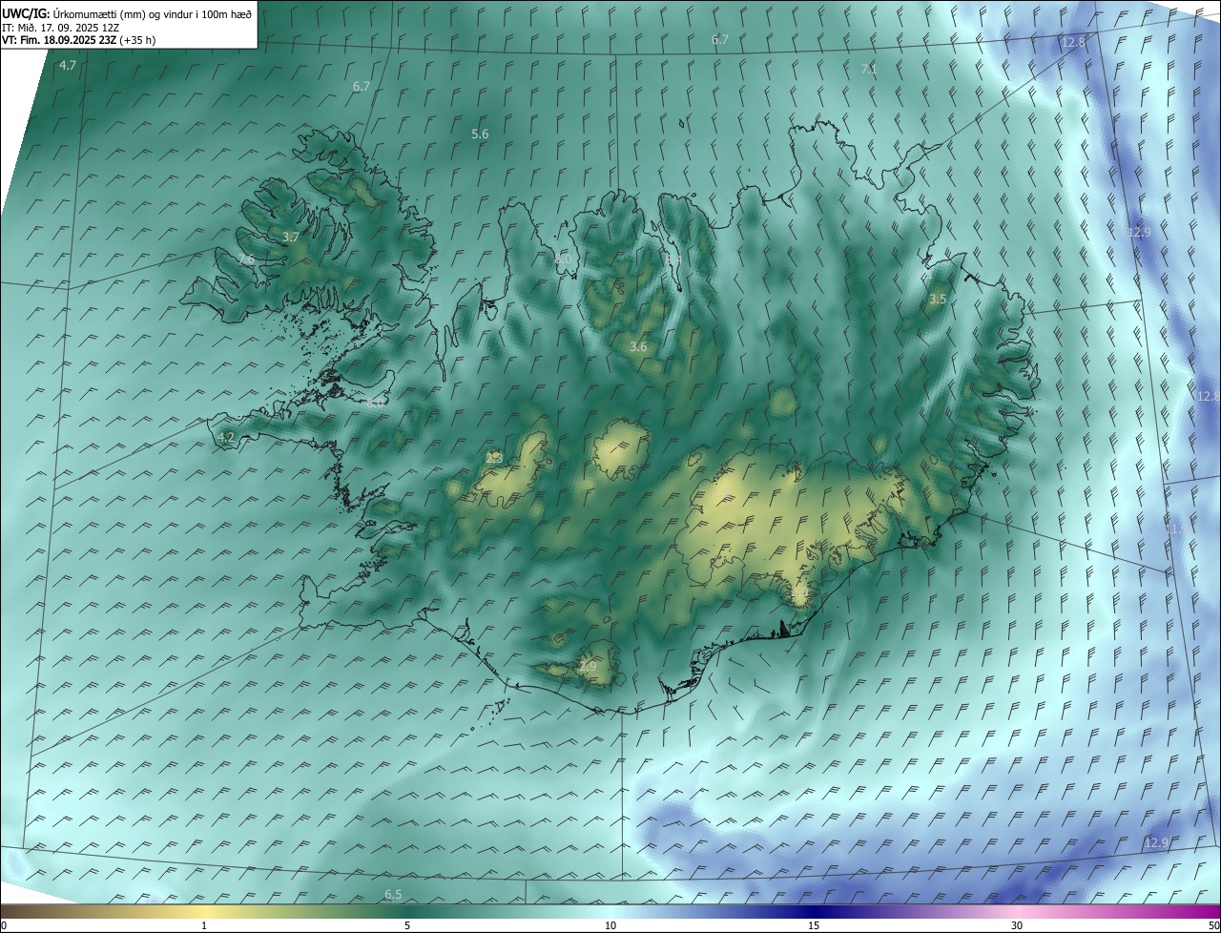Click the value label 4.7 on the map
Viewport: 1221px width, 933px height.
[68, 65]
